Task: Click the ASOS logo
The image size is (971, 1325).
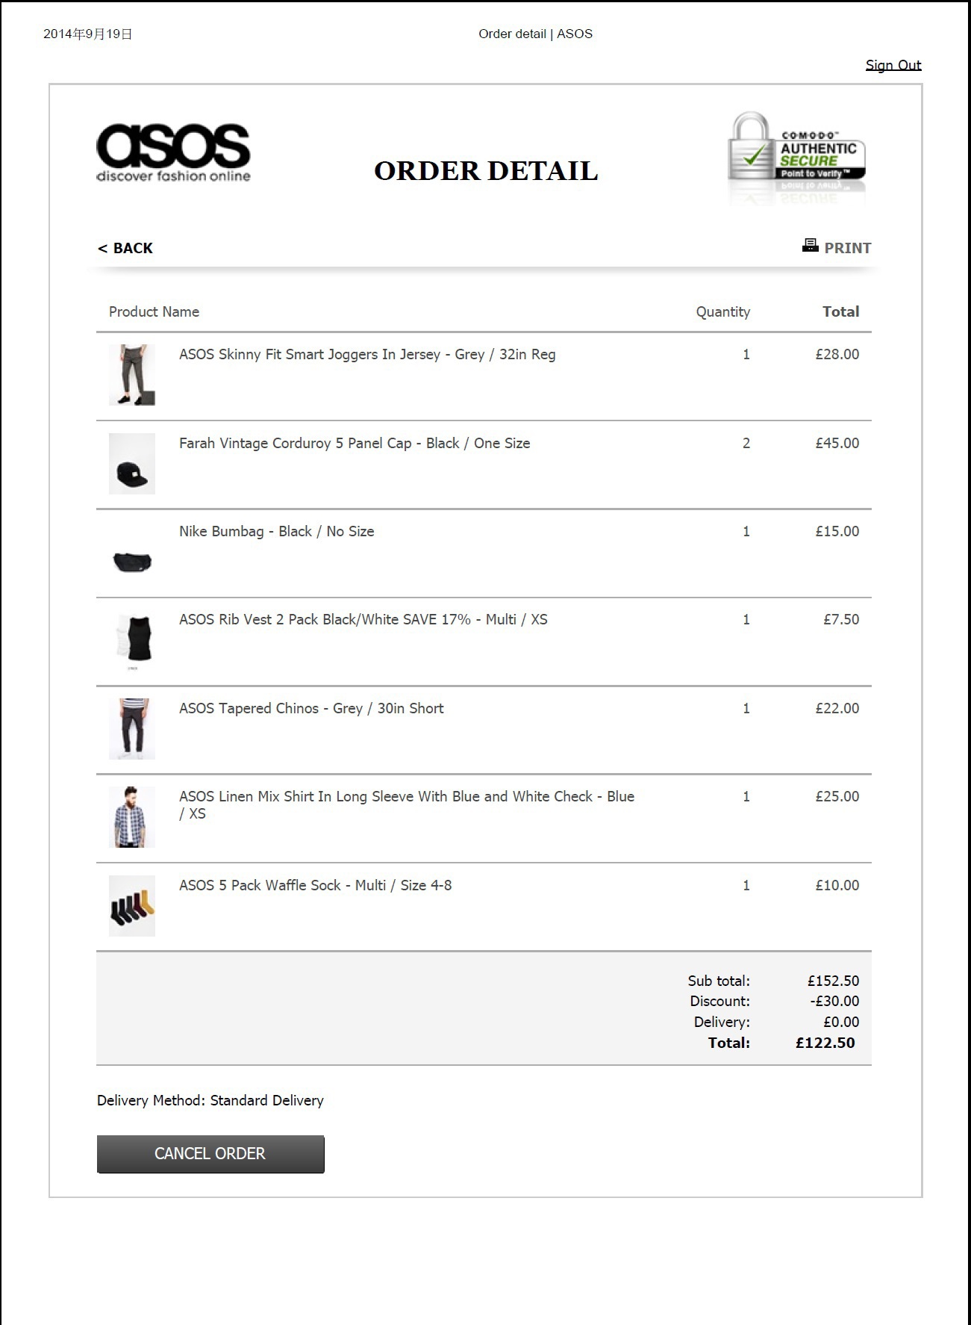Action: tap(173, 153)
